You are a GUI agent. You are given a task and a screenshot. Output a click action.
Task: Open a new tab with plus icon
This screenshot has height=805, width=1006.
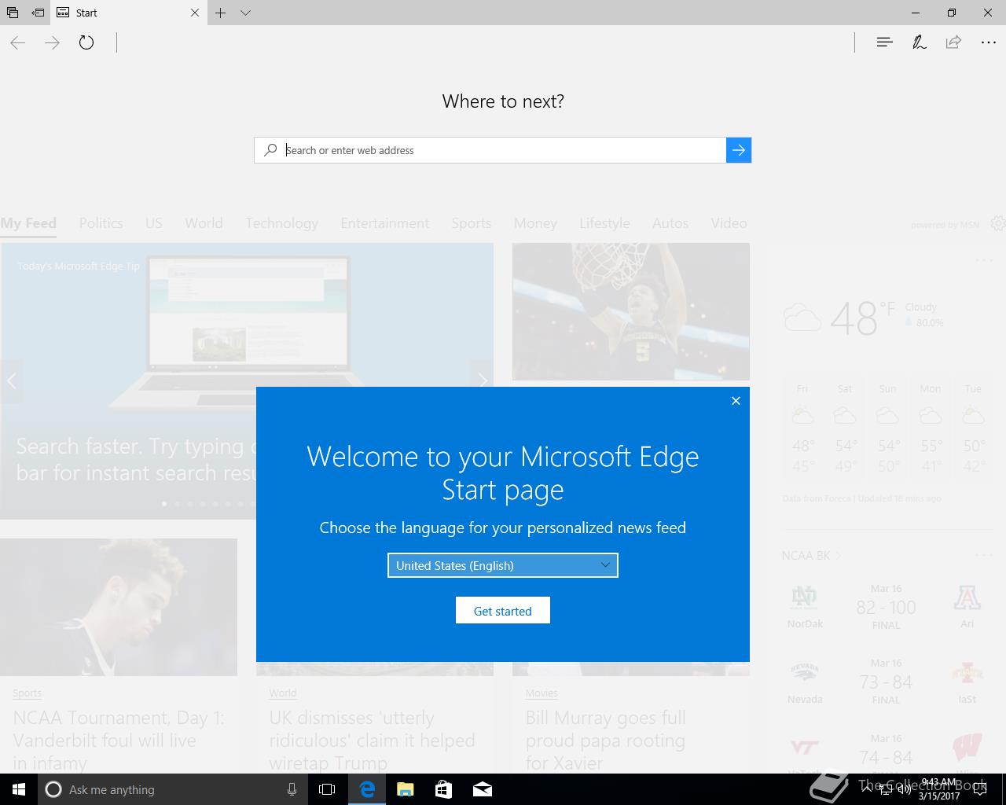(x=221, y=13)
